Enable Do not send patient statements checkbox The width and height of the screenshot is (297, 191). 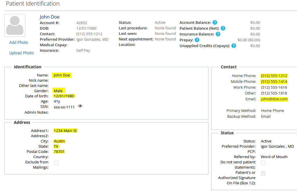263,163
